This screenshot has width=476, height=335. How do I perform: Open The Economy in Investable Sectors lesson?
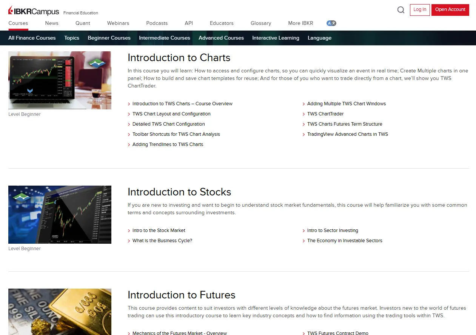(345, 241)
